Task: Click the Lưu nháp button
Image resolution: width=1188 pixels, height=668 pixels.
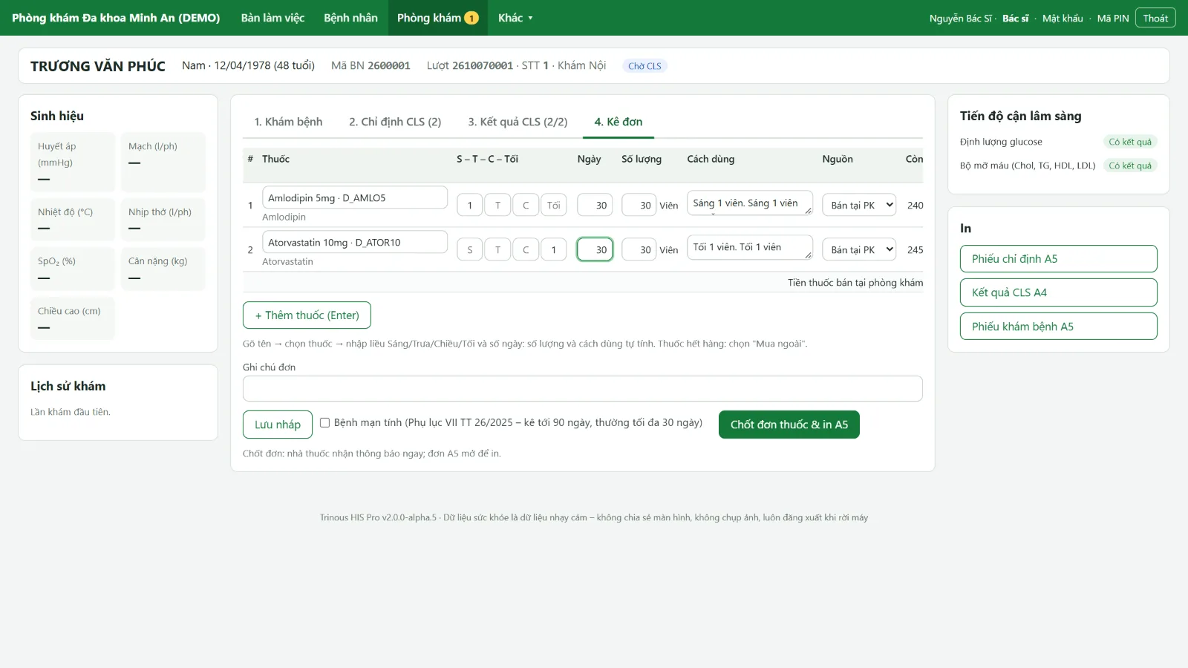Action: [278, 425]
